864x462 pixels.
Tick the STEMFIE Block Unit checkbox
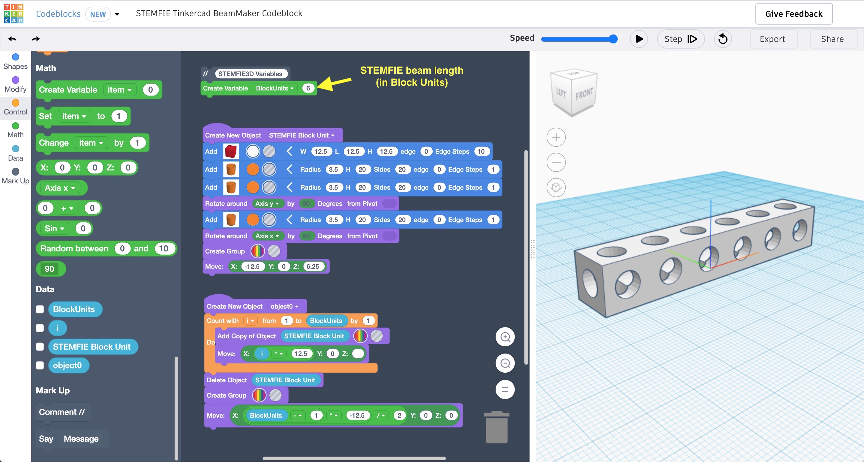40,347
